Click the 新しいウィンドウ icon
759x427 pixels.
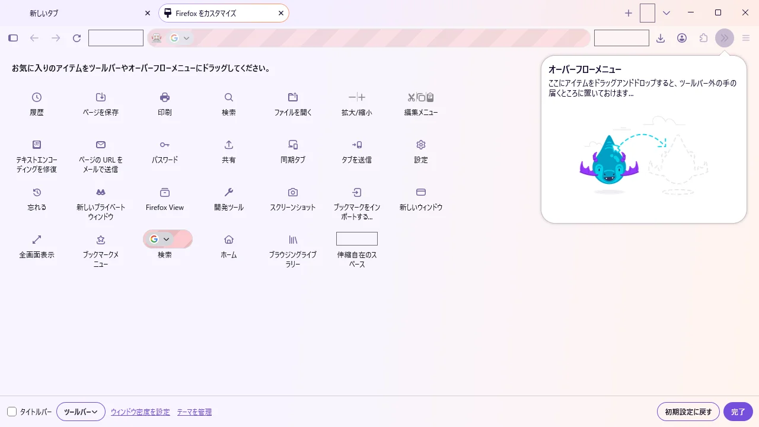tap(421, 192)
